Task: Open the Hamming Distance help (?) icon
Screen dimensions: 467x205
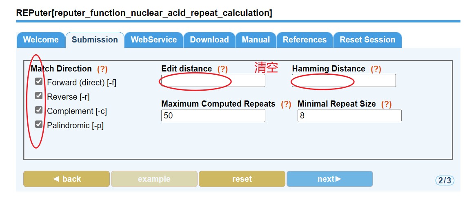Action: click(x=376, y=69)
